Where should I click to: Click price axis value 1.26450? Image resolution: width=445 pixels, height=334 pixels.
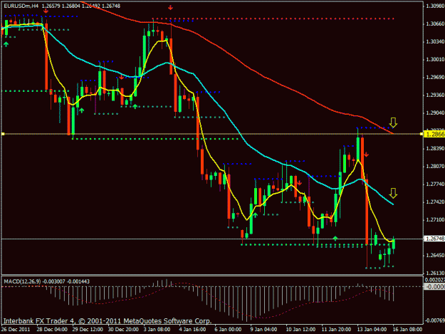point(435,256)
